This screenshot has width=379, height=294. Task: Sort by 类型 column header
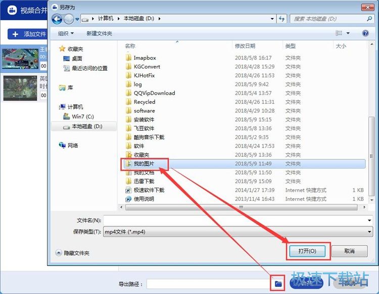[x=290, y=46]
